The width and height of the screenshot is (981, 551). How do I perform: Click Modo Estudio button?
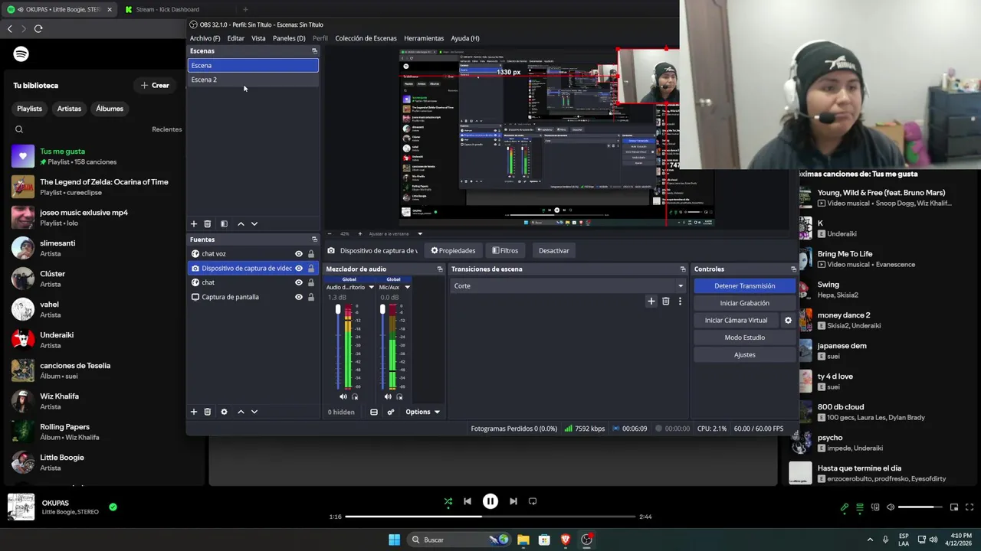tap(744, 337)
